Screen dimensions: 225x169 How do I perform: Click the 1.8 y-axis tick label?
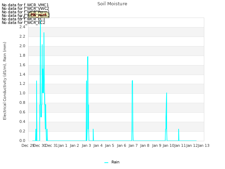click(22, 56)
